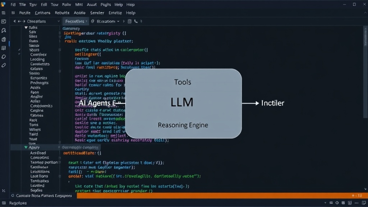Open the package icon in the left sidebar
Image resolution: width=368 pixels, height=207 pixels.
(x=4, y=39)
